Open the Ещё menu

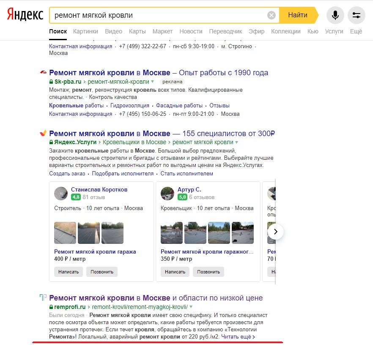[x=356, y=31]
